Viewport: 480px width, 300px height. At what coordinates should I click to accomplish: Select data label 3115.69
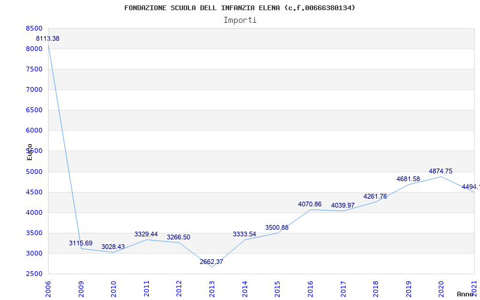tap(80, 243)
